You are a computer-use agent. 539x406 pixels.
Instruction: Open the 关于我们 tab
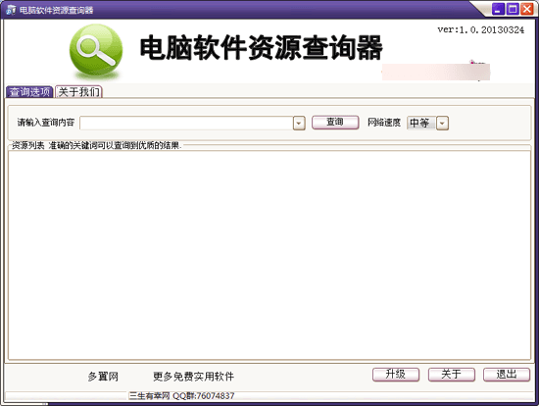click(x=78, y=92)
